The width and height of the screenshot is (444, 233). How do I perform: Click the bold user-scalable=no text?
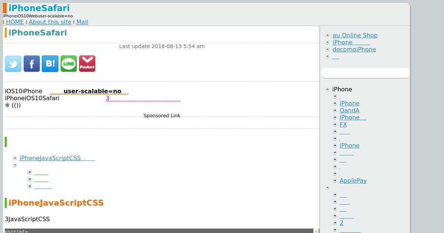[92, 91]
